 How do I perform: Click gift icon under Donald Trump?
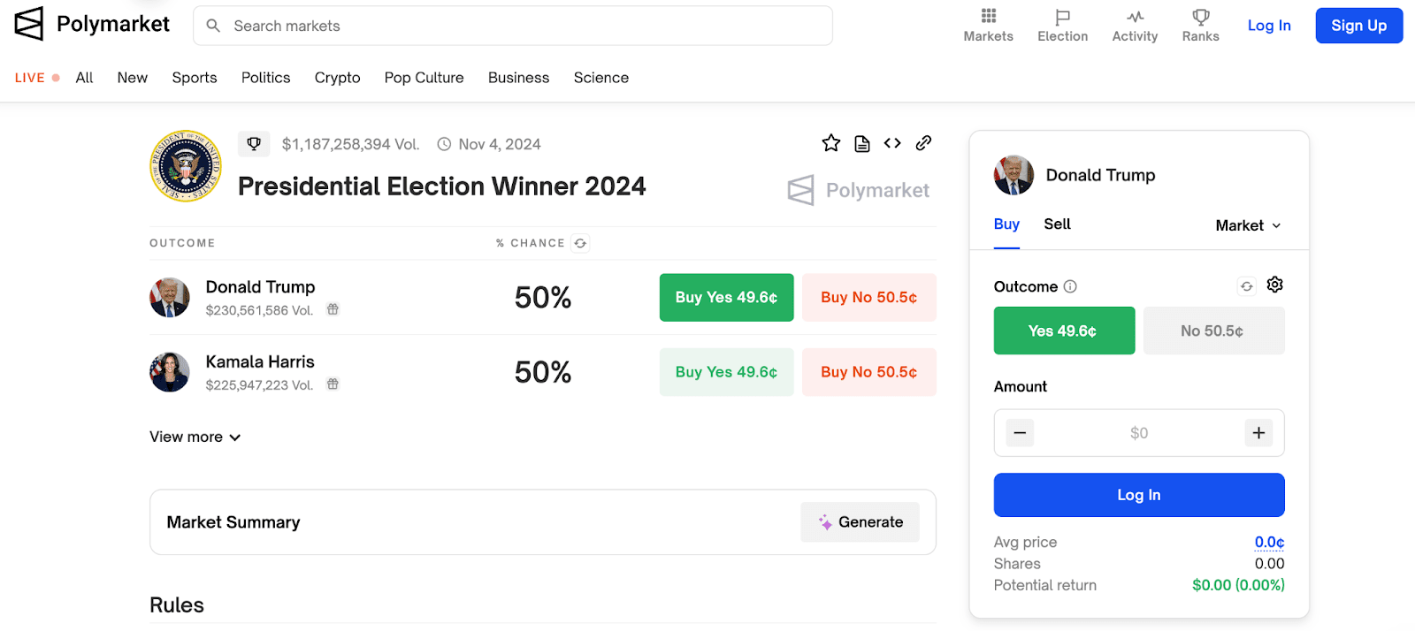pos(333,309)
